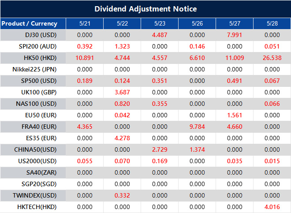Click the 5/26 date column header
The height and width of the screenshot is (213, 291).
197,23
